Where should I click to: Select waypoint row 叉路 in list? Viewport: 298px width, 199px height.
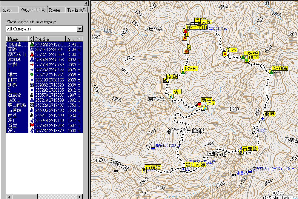tap(44, 49)
